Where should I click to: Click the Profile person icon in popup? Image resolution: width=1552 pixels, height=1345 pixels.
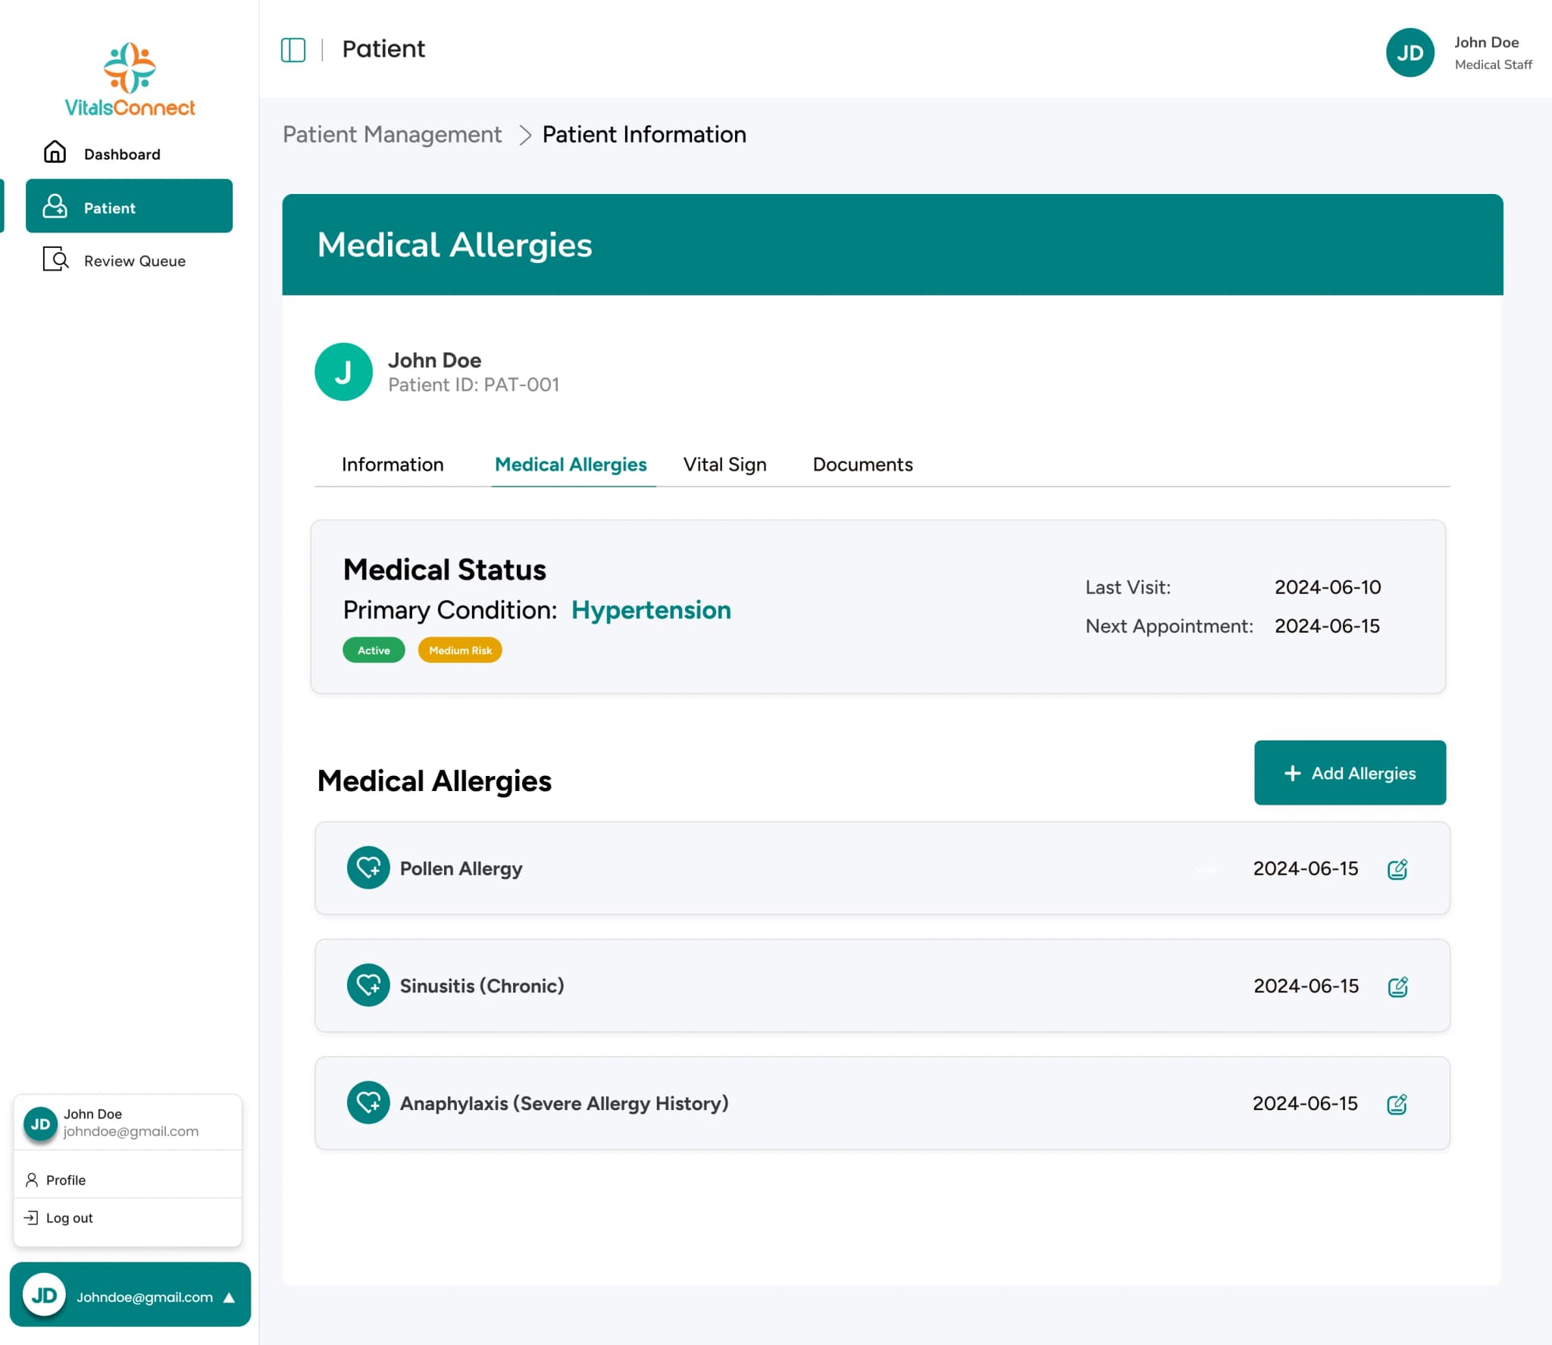tap(32, 1180)
